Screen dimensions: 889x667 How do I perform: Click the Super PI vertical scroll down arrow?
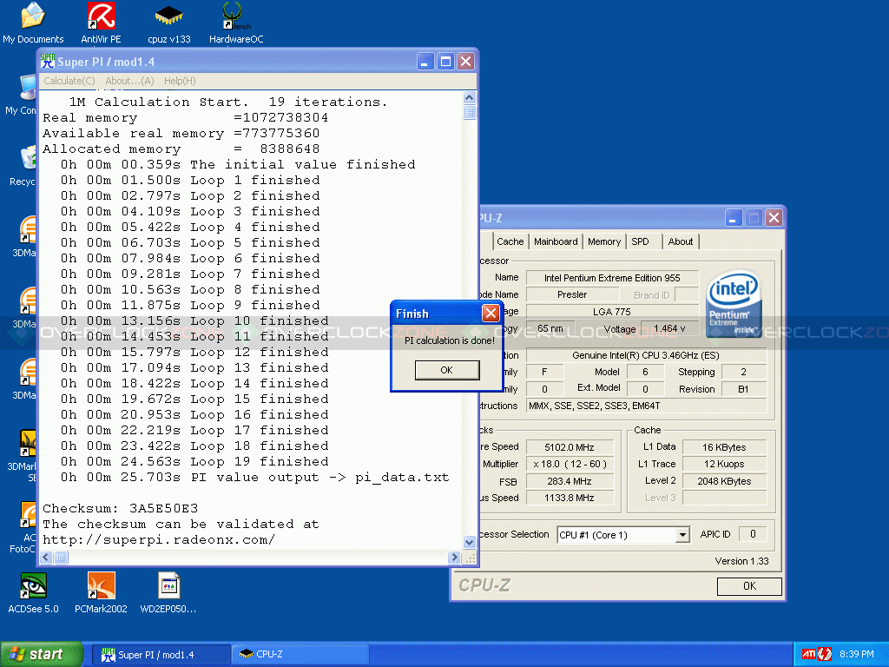tap(470, 542)
